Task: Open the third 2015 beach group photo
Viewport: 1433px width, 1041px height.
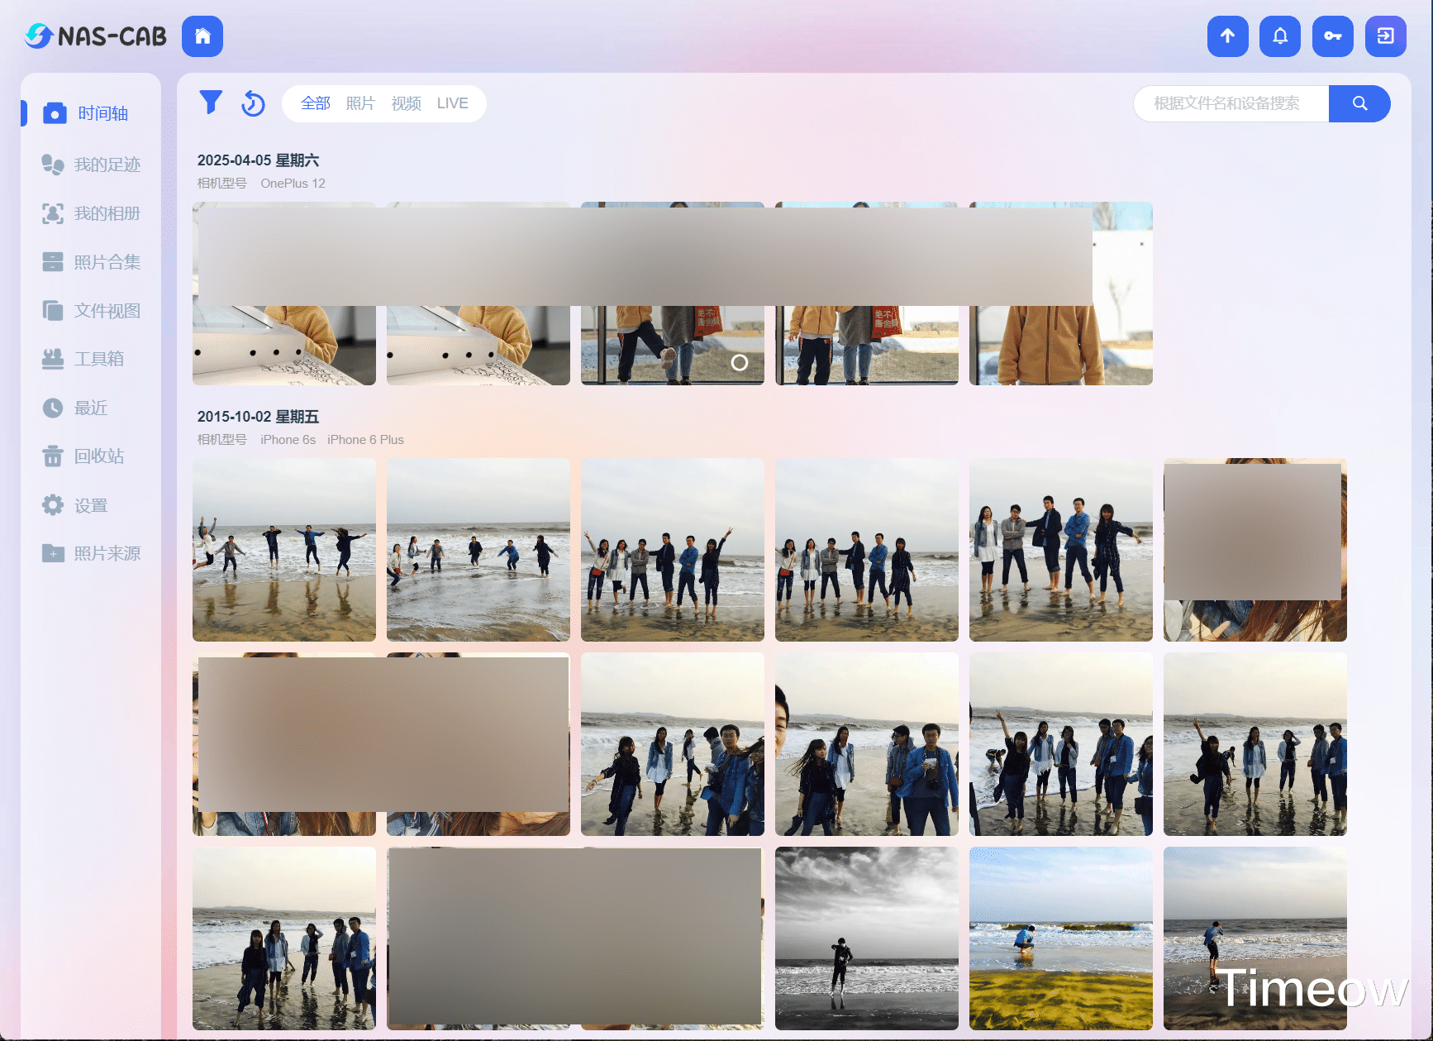Action: [x=673, y=550]
